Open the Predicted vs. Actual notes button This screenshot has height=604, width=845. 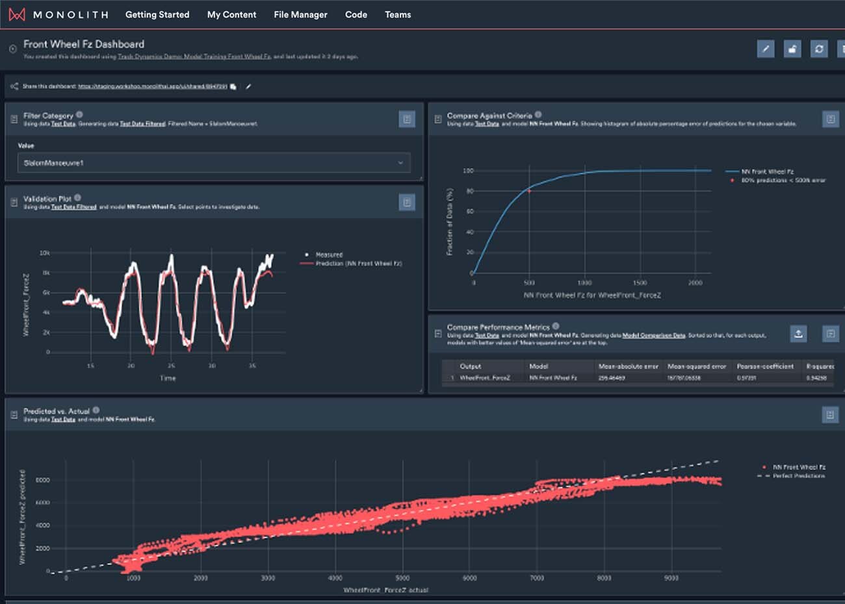830,414
